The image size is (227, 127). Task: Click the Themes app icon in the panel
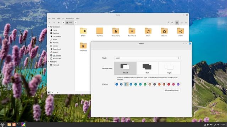(23, 125)
